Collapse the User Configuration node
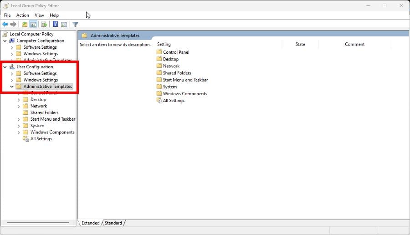 5,67
